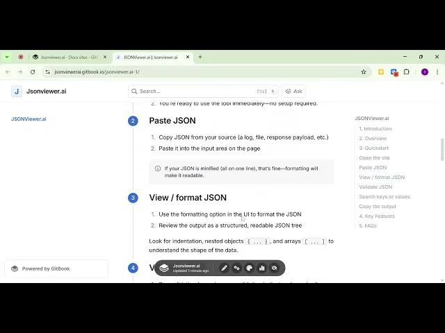This screenshot has width=445, height=333.
Task: Jump to Search keys or values
Action: coord(385,196)
